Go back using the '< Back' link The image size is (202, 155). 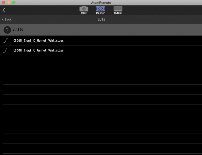[x=7, y=20]
